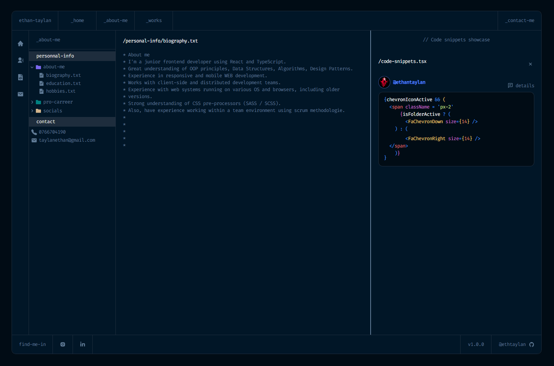554x366 pixels.
Task: Click the taylanethan@gmail.com email link
Action: (67, 140)
